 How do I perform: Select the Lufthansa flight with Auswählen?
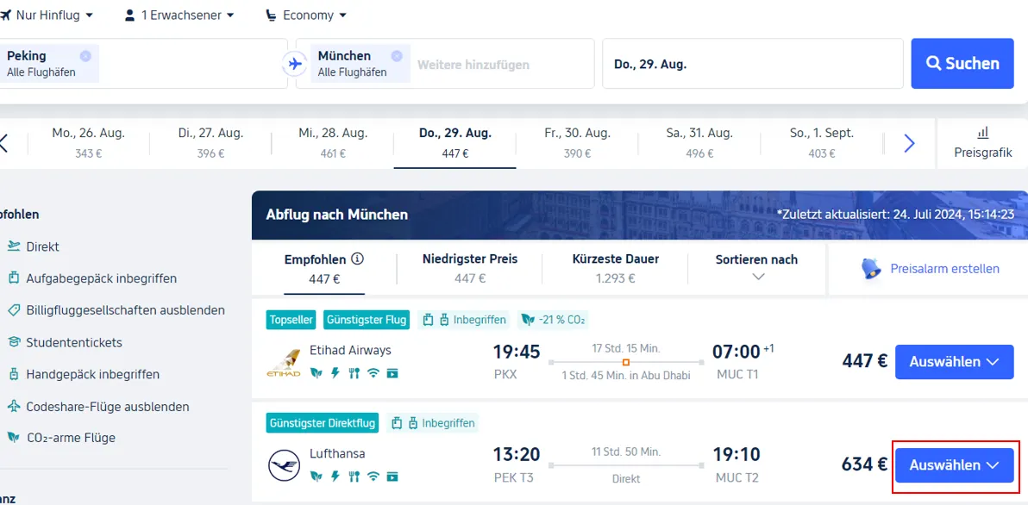955,465
